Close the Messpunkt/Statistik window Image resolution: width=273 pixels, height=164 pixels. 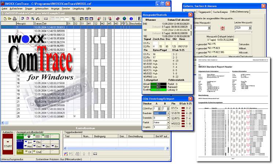coord(190,15)
